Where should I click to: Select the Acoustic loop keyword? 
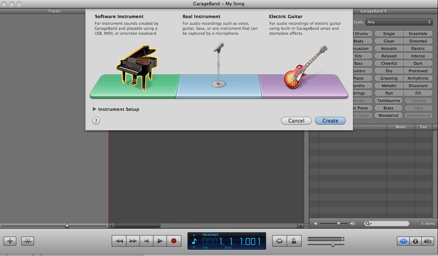(389, 49)
